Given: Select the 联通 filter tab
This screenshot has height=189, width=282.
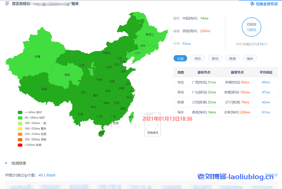Looking at the screenshot, I should click(x=232, y=58).
